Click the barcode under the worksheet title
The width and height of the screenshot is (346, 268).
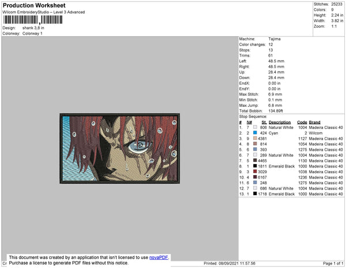click(33, 20)
